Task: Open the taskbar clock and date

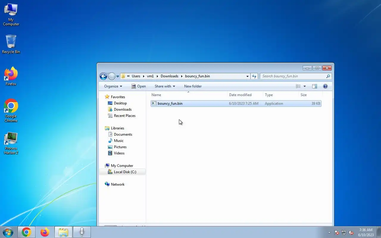Action: click(x=366, y=232)
